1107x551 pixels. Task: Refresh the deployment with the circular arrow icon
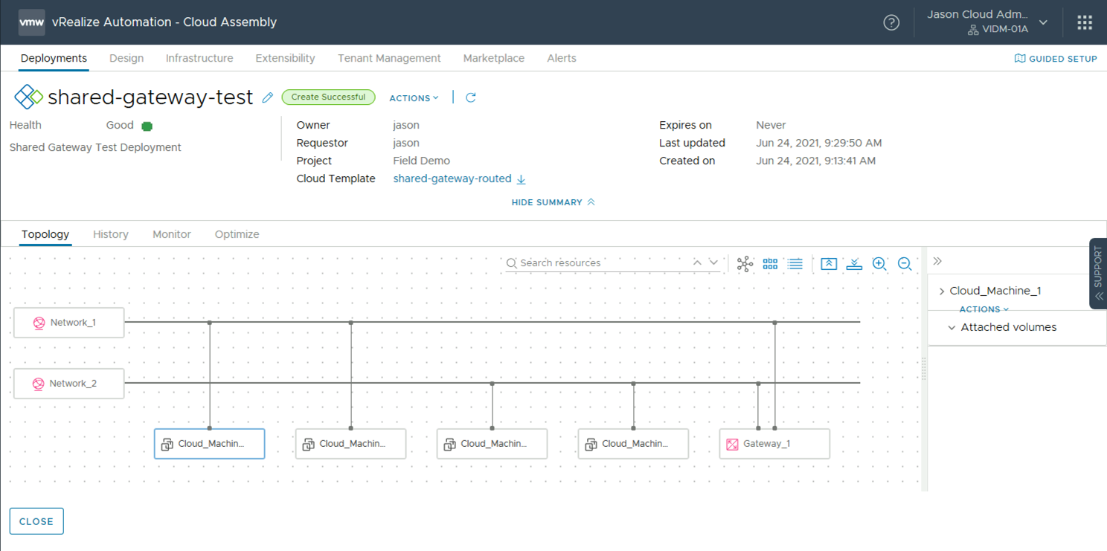[471, 97]
